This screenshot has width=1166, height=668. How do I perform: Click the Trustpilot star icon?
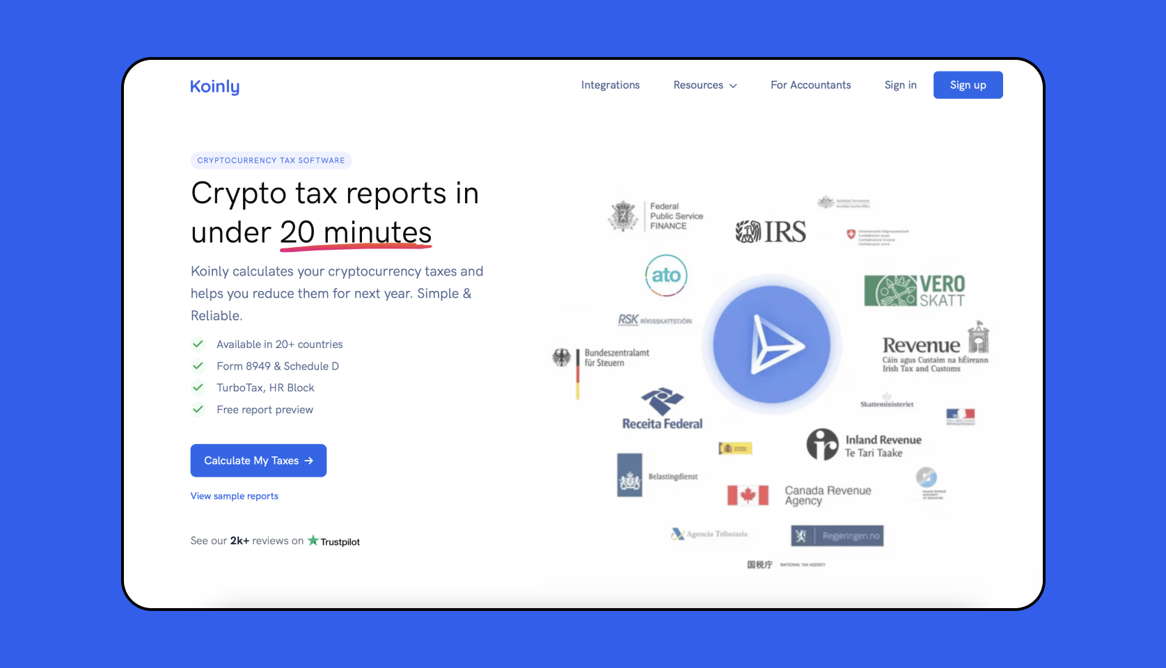click(313, 541)
